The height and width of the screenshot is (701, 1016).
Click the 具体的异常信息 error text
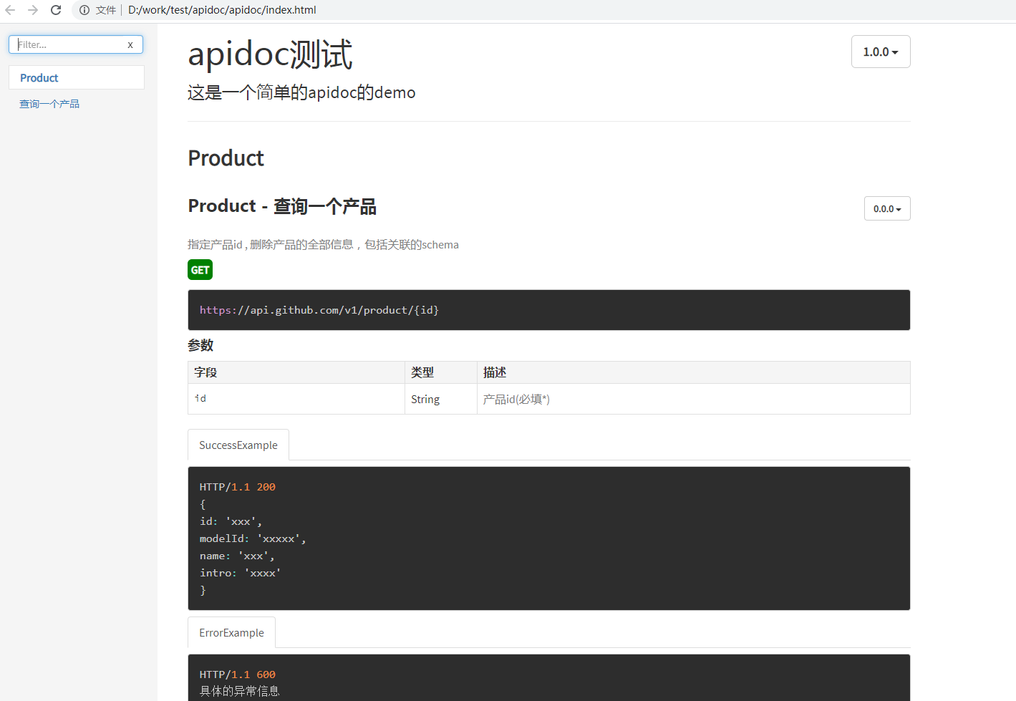239,691
